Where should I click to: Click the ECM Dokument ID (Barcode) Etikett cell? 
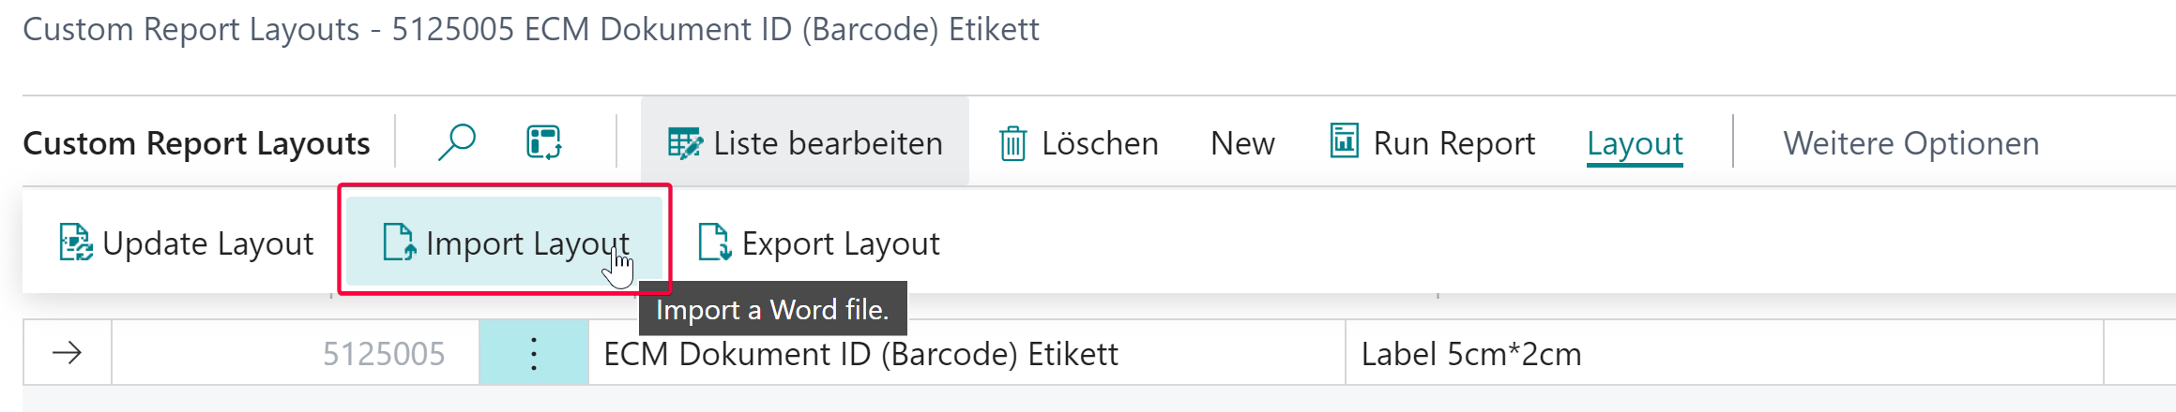pos(860,354)
